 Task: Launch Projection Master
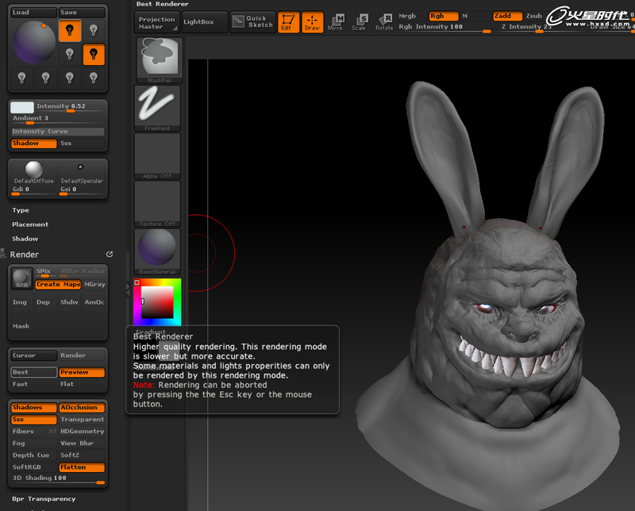pos(157,23)
